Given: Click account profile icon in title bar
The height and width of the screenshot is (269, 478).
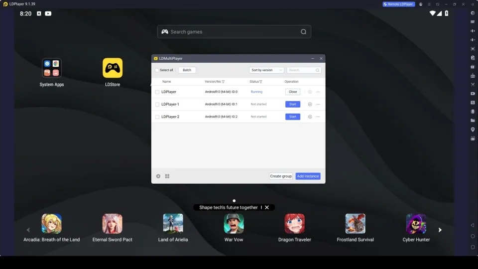Looking at the screenshot, I should (x=421, y=4).
